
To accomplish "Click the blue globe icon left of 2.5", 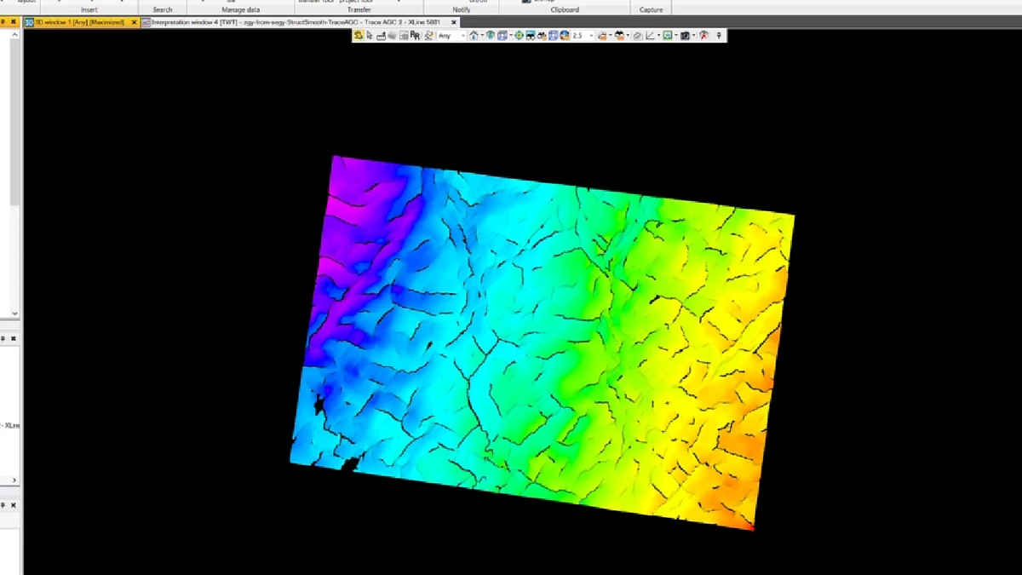I will tap(564, 36).
